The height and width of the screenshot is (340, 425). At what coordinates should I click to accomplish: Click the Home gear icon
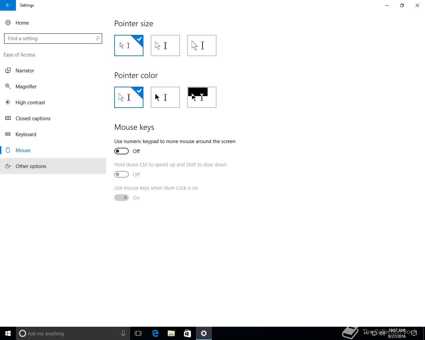(8, 23)
